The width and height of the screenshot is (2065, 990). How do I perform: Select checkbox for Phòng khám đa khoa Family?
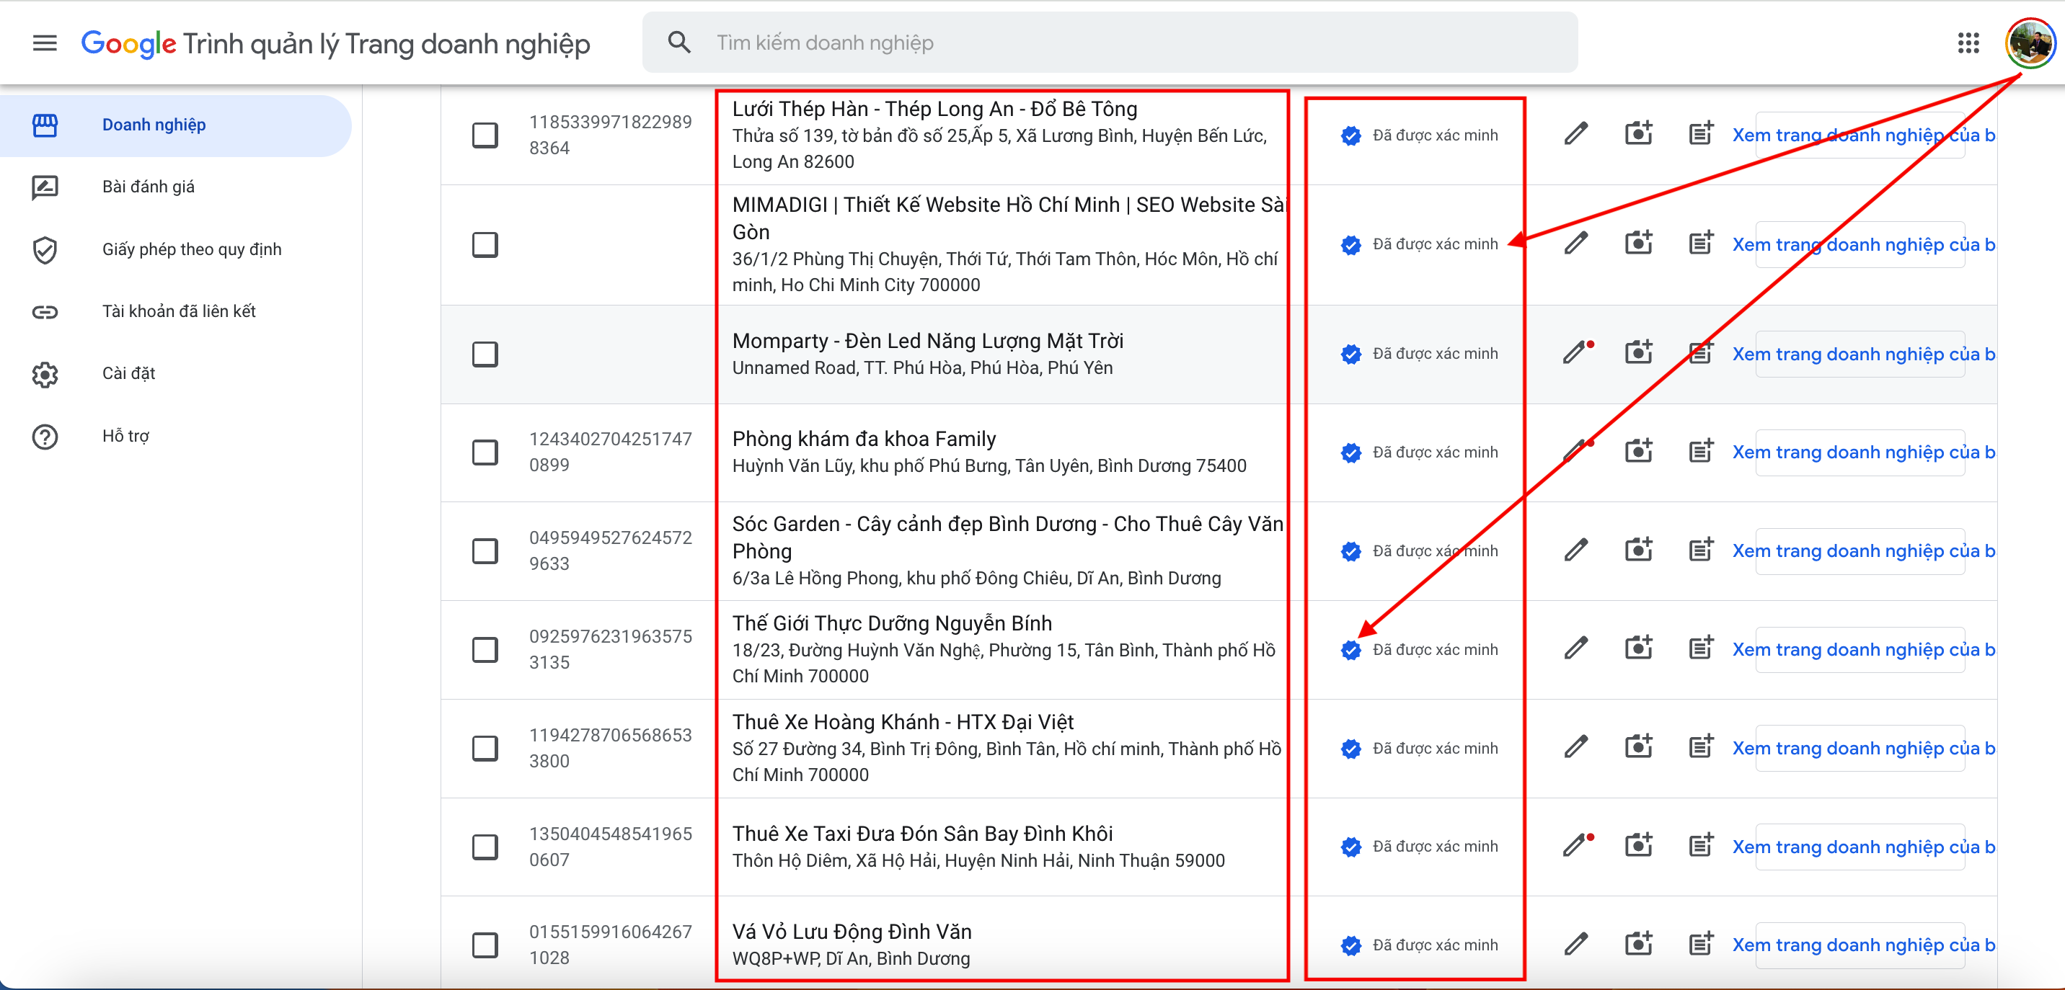pyautogui.click(x=485, y=452)
